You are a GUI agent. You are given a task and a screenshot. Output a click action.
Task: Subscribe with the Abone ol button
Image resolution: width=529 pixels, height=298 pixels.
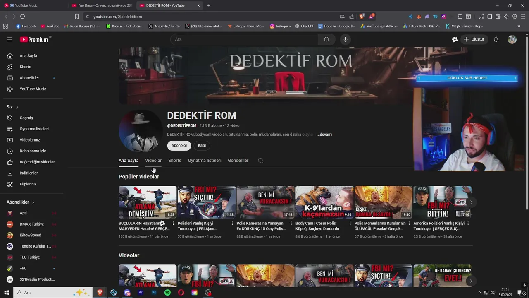(179, 146)
